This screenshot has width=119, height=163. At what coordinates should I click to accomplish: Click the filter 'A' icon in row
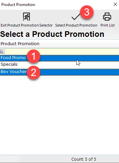coord(2,51)
